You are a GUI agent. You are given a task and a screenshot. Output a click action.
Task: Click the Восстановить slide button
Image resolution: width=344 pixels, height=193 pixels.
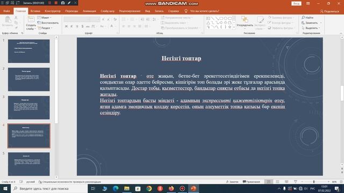[x=48, y=23]
